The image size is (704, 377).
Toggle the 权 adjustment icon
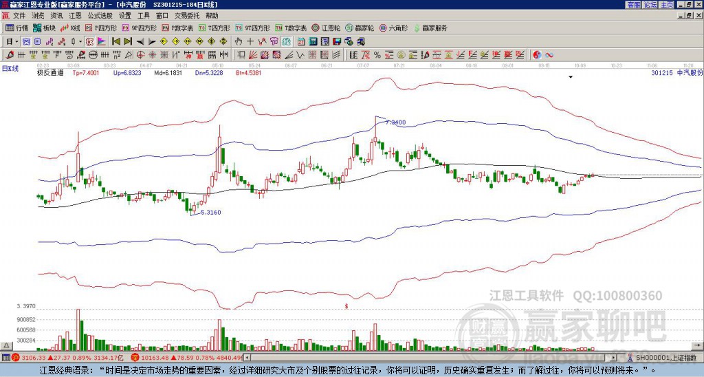90,42
